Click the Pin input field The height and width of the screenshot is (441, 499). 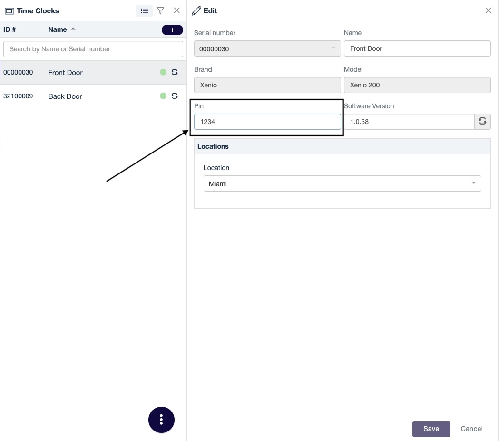click(x=267, y=122)
